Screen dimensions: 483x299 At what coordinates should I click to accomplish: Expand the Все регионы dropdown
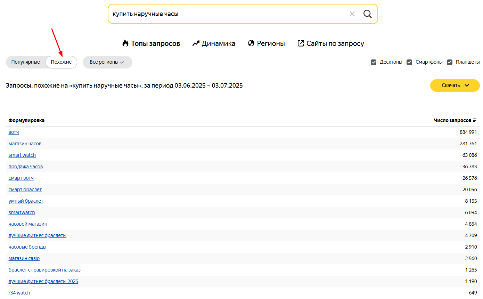[x=107, y=62]
